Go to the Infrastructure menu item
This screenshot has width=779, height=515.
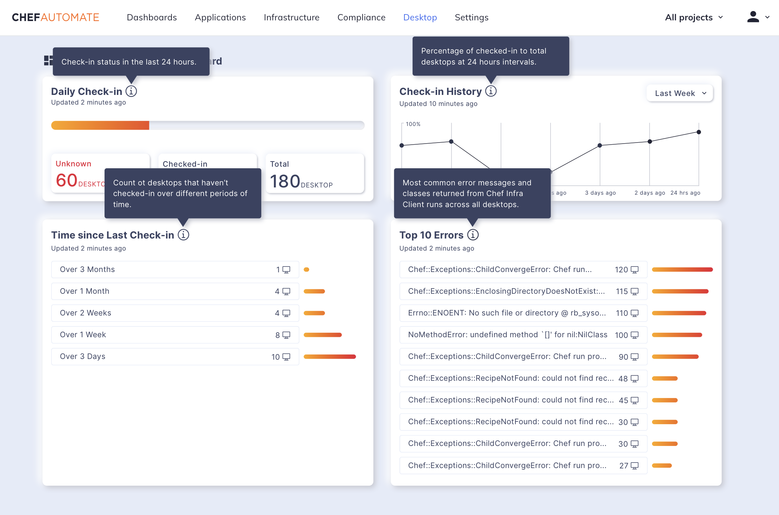pos(292,17)
